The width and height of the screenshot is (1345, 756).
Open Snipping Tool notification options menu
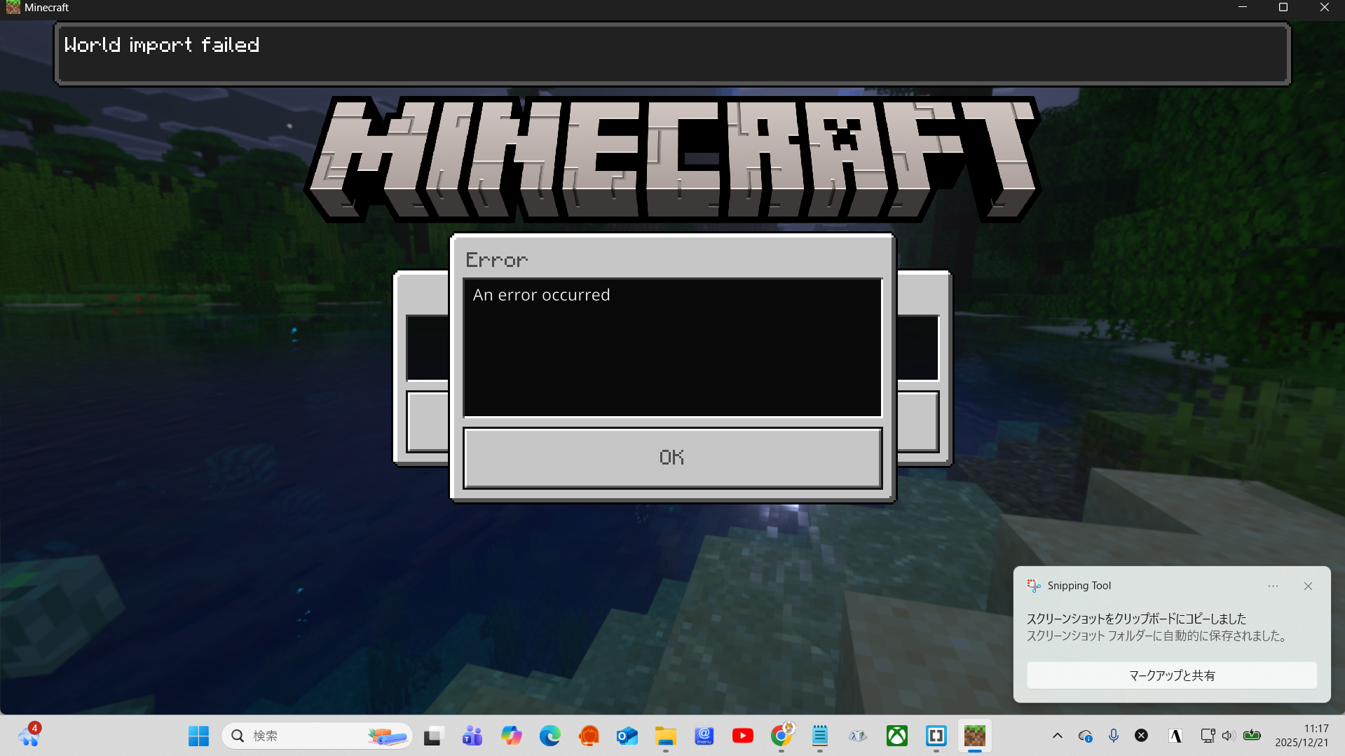[x=1273, y=586]
